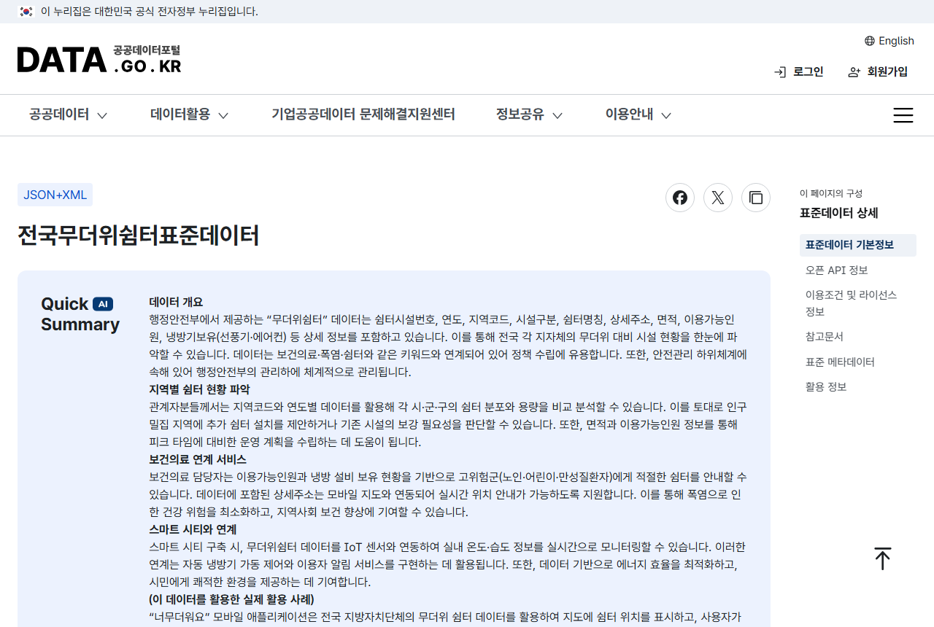This screenshot has height=627, width=934.
Task: Open 기업공공데이터 문제해결지원센터 menu
Action: pyautogui.click(x=363, y=114)
